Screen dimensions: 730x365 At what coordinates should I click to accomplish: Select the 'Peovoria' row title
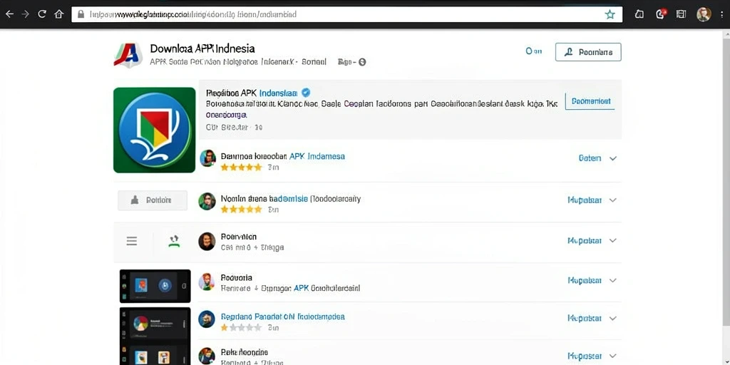(x=236, y=278)
